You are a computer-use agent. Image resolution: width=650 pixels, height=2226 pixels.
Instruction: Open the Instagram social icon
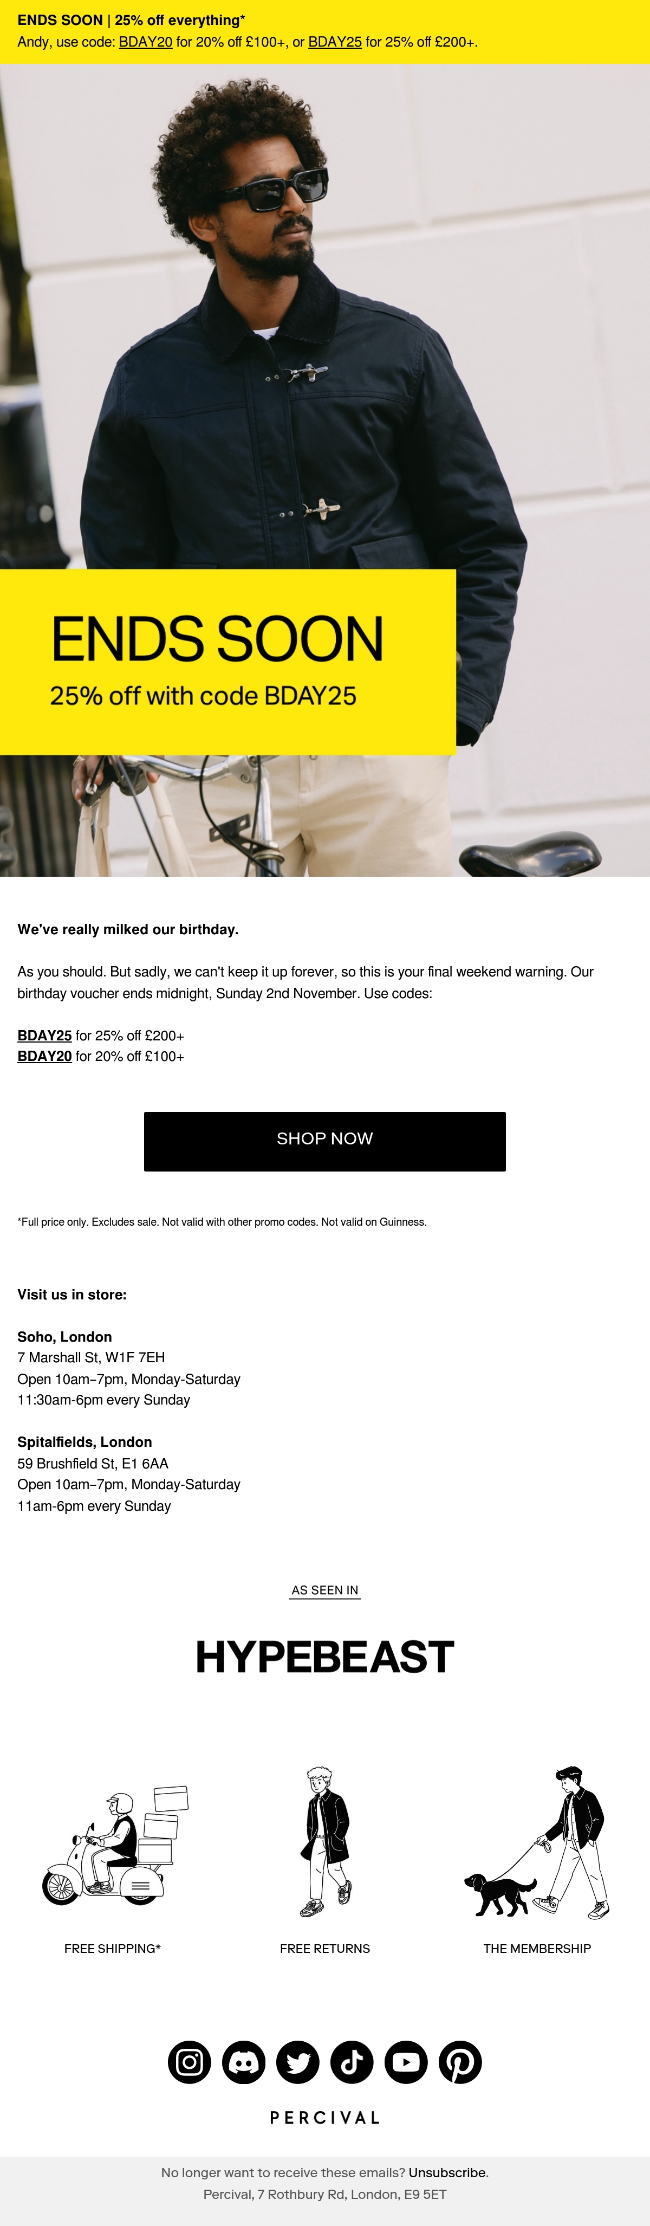click(189, 2062)
